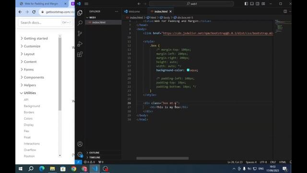This screenshot has width=307, height=173.
Task: Click the web1 command center search box
Action: click(191, 4)
